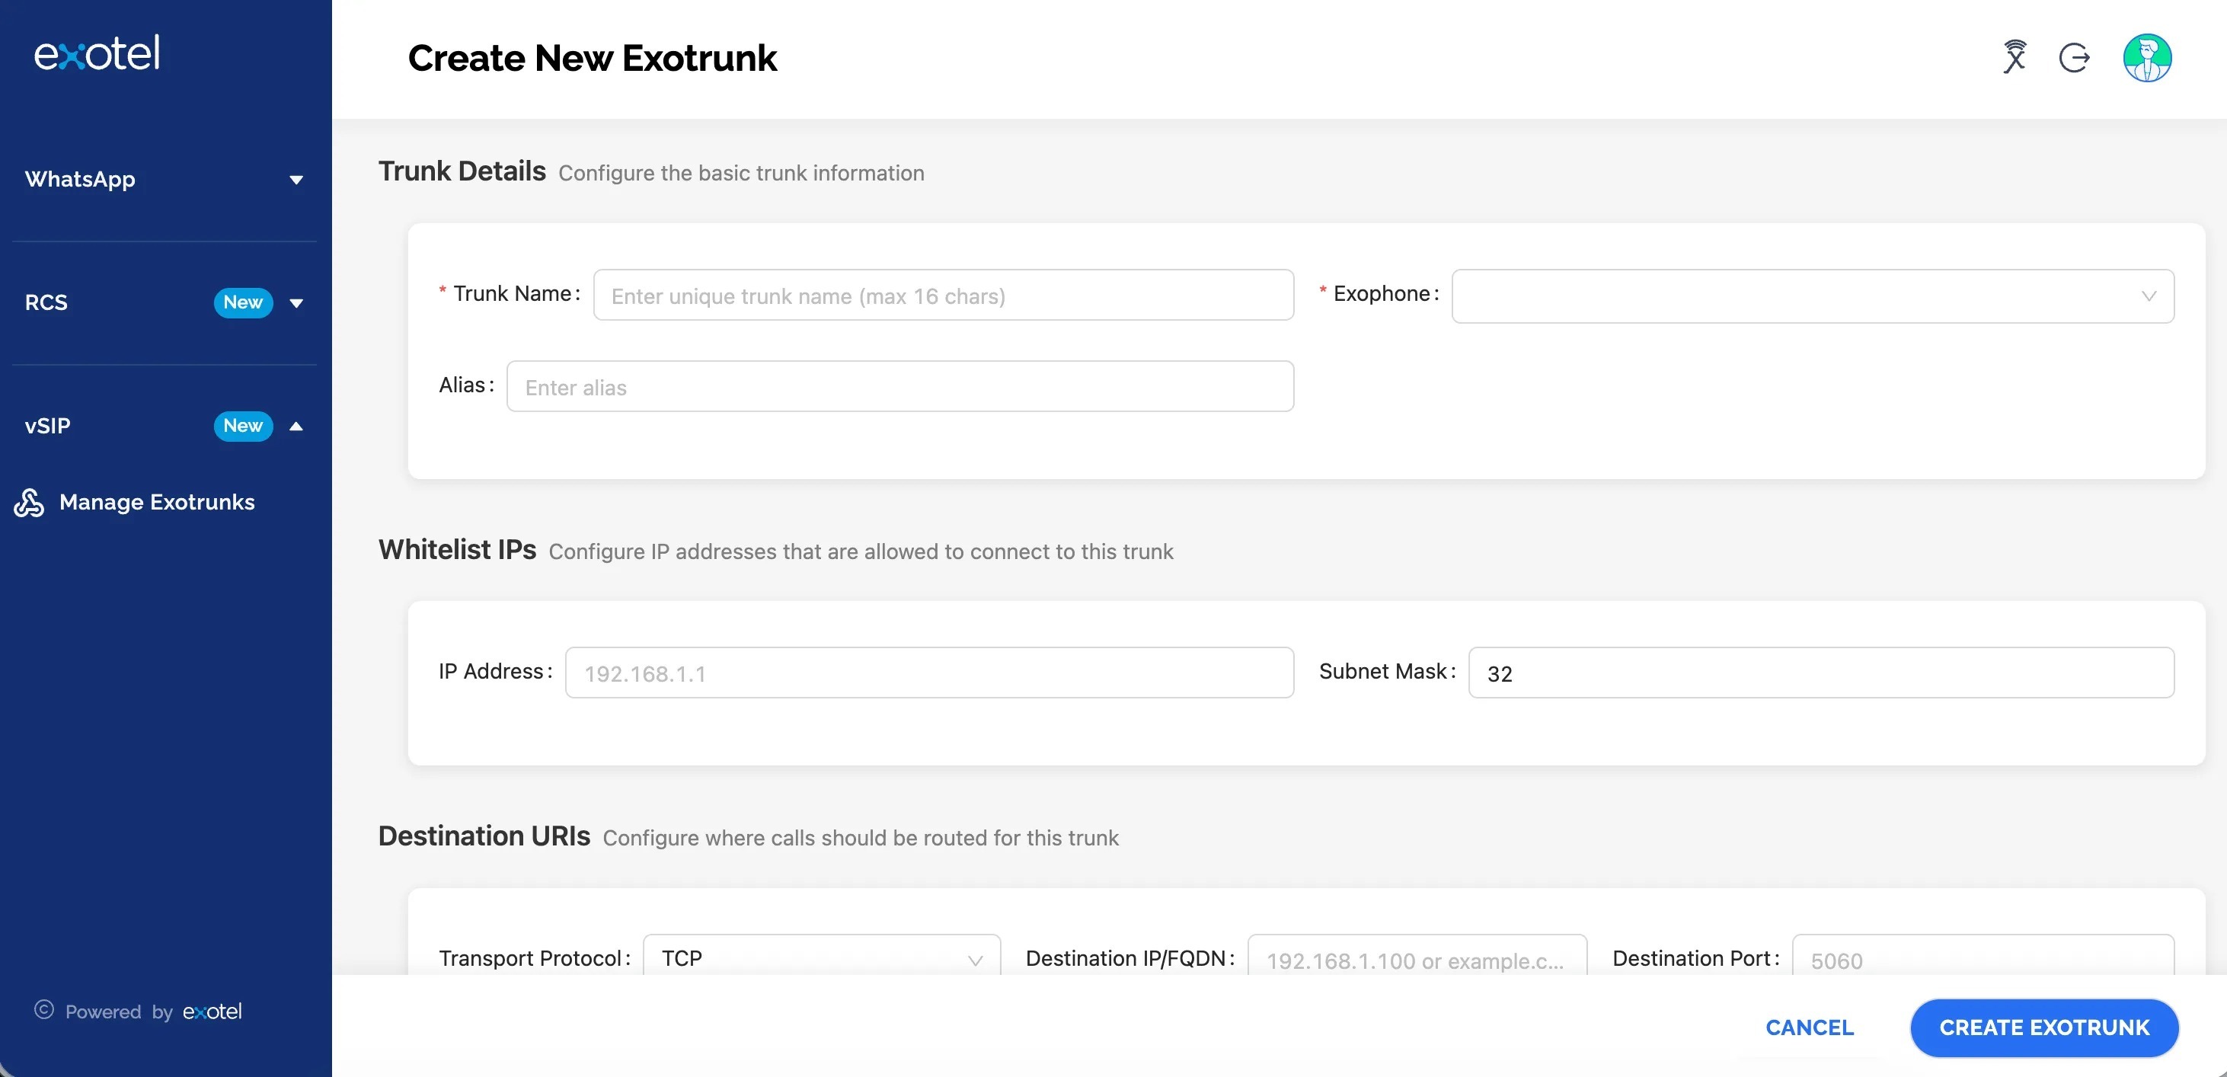Expand the RCS menu arrow

(296, 303)
